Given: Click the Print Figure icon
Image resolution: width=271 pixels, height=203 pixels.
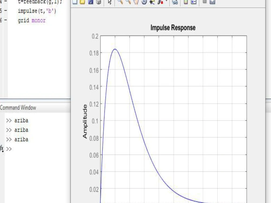Looking at the screenshot, I should point(99,2).
